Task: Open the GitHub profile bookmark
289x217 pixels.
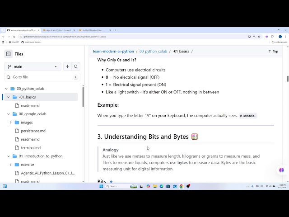Action: pyautogui.click(x=31, y=42)
